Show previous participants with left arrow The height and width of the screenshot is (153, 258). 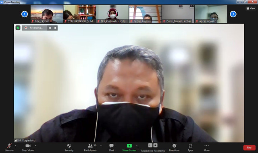(x=25, y=14)
